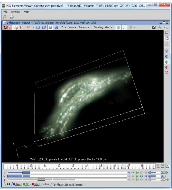Switch to the tritc channel tab

tap(35, 184)
